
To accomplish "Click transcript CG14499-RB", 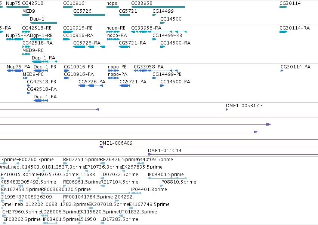I will coord(167,35).
